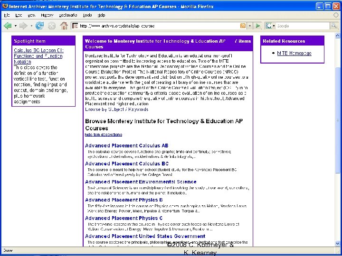Open the Forward history dropdown arrow
The height and width of the screenshot is (256, 342).
click(x=31, y=26)
